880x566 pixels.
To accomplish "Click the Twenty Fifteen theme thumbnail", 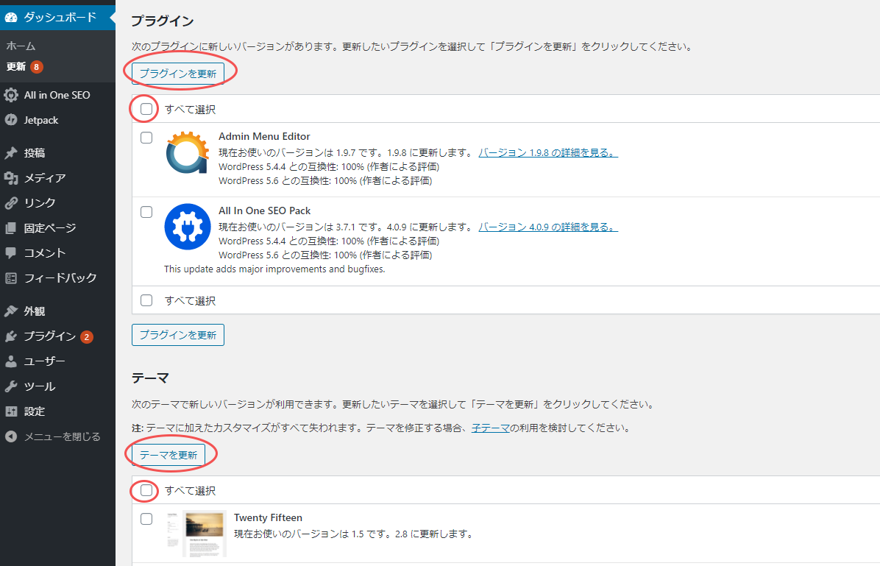I will pos(196,534).
